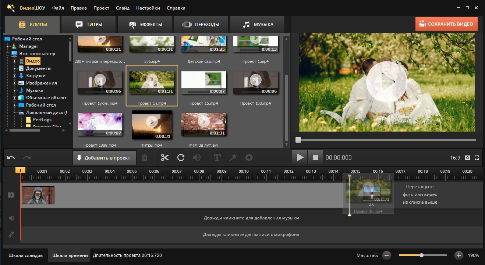The width and height of the screenshot is (485, 265).
Task: Collapse the Этот компьютер tree node
Action: point(7,54)
